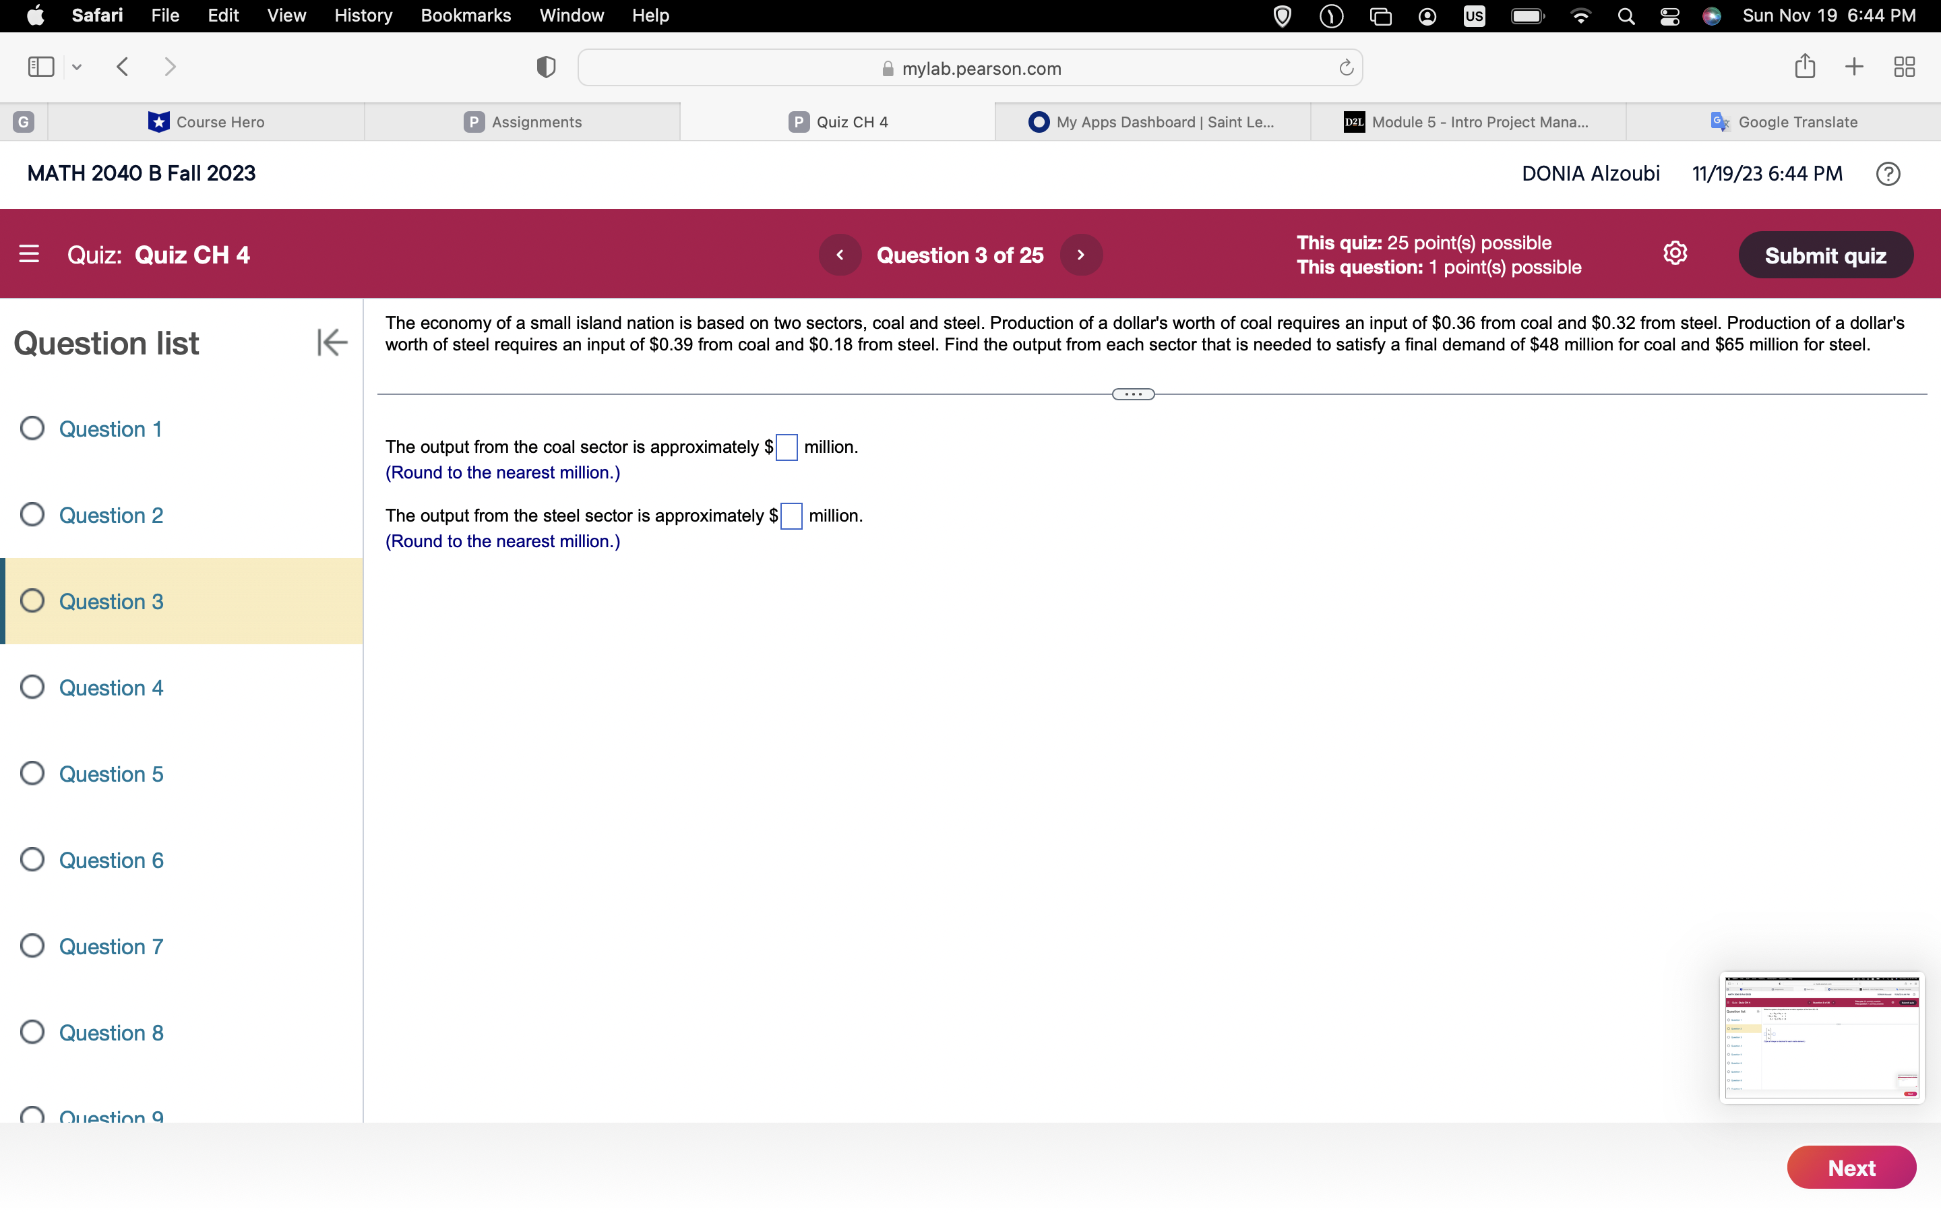1941x1213 pixels.
Task: Open a new tab with plus icon
Action: 1853,67
